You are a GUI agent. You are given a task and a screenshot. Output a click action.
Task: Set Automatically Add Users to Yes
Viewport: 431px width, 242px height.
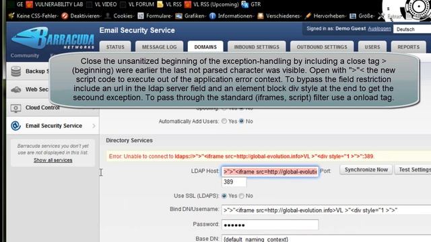[x=224, y=121]
